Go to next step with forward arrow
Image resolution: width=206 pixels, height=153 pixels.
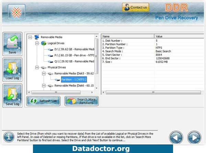click(x=194, y=138)
